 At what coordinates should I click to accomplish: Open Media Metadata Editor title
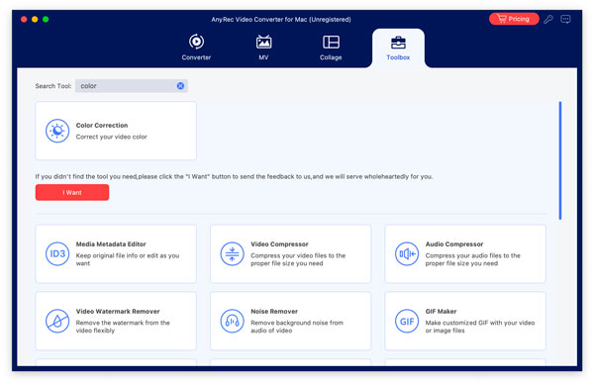111,244
